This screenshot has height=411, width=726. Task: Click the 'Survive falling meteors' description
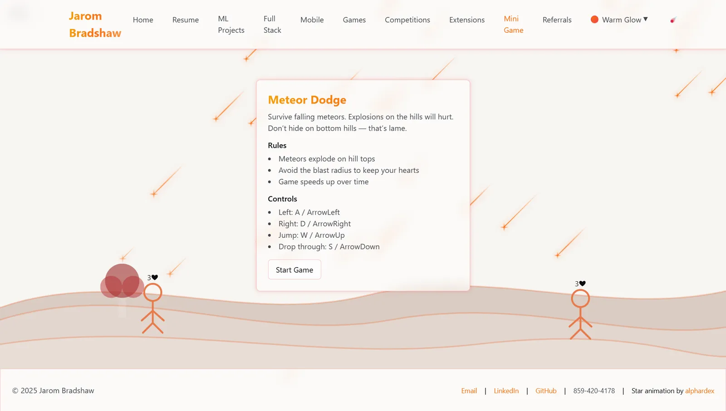click(x=361, y=122)
